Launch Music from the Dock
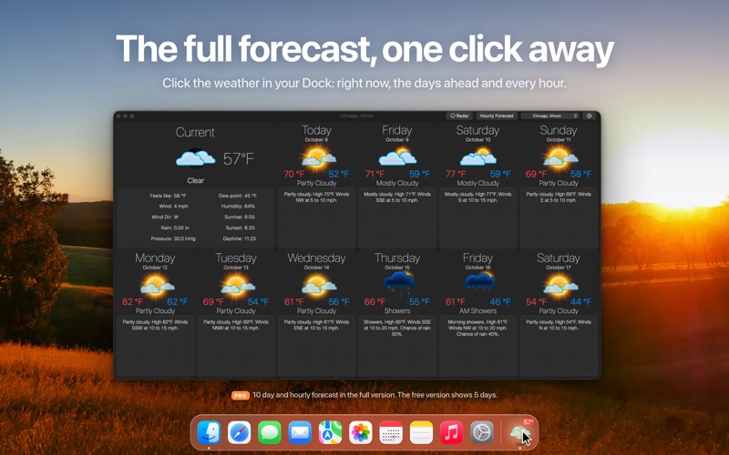 451,432
